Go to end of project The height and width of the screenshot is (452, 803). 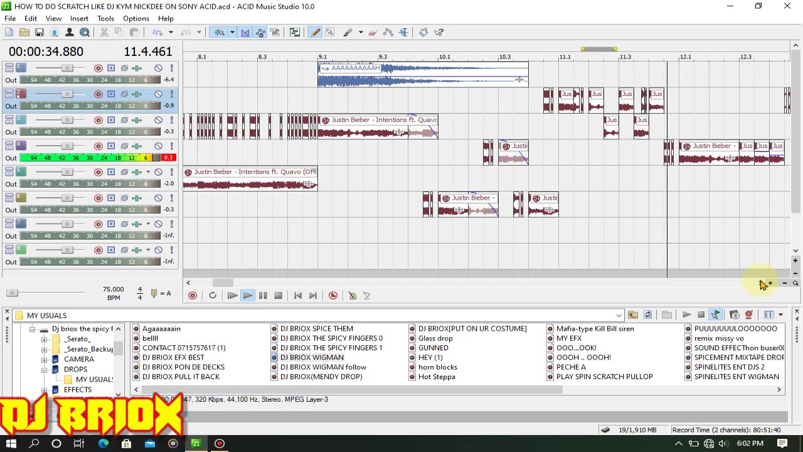[x=313, y=296]
